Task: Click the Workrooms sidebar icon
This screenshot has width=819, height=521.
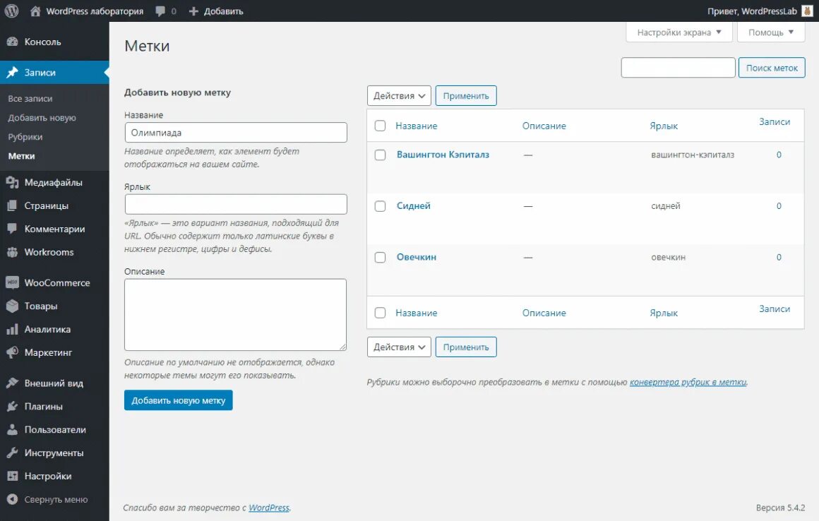Action: pyautogui.click(x=12, y=252)
